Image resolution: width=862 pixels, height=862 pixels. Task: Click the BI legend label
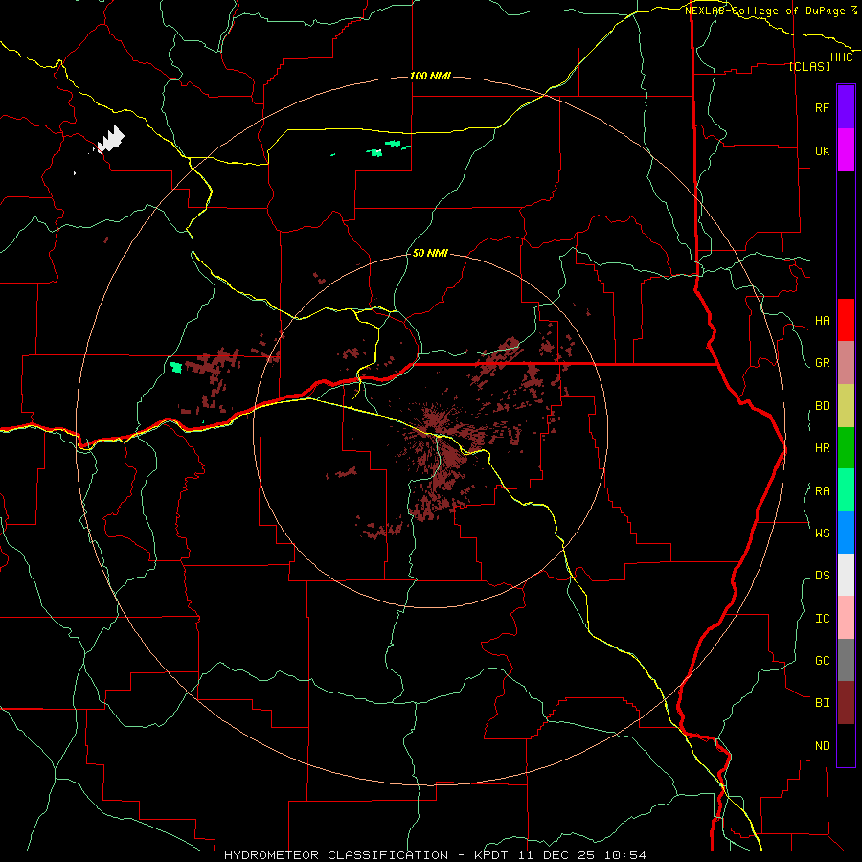[x=822, y=703]
